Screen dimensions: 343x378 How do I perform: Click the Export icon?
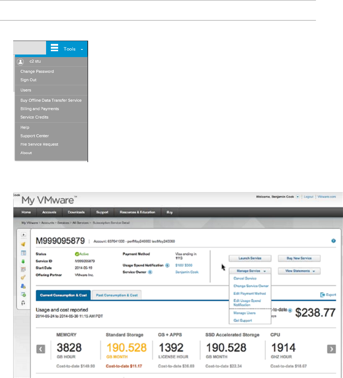[x=323, y=295]
